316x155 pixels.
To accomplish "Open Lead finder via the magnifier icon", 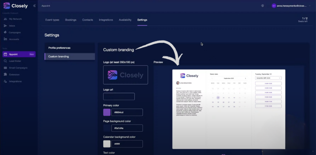I will 5,61.
